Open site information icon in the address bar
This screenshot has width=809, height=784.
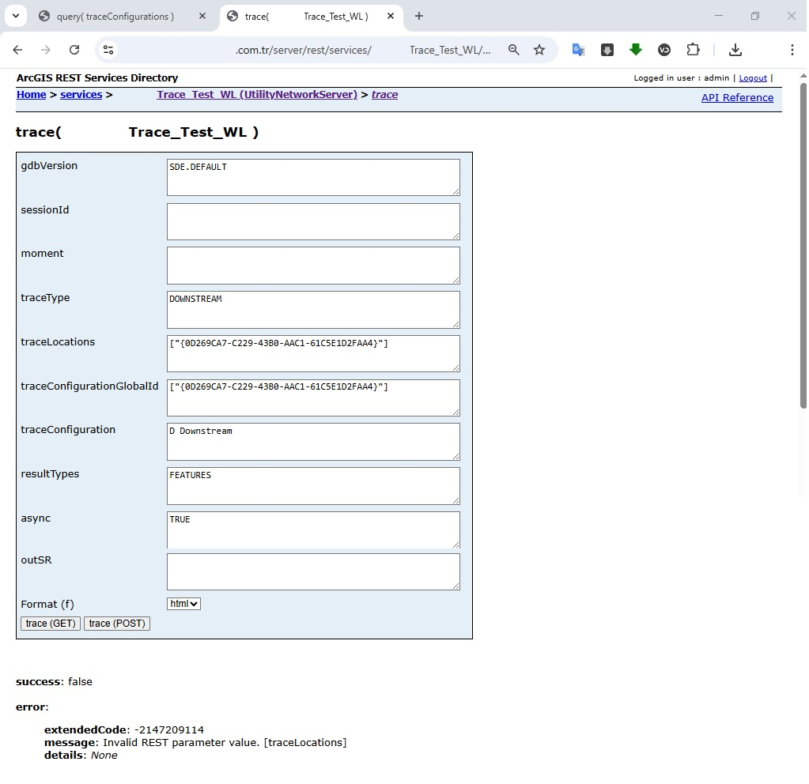tap(108, 49)
